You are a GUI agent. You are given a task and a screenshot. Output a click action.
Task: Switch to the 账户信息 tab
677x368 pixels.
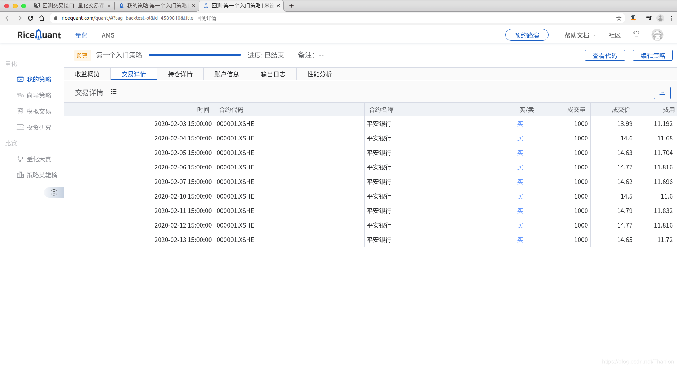(226, 74)
